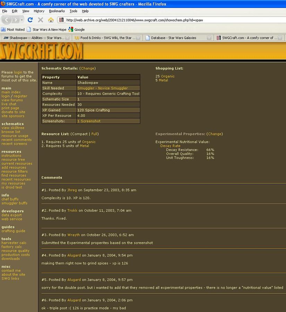The image size is (286, 312).
Task: Open the Most Visited bookmarks folder
Action: coord(13,29)
